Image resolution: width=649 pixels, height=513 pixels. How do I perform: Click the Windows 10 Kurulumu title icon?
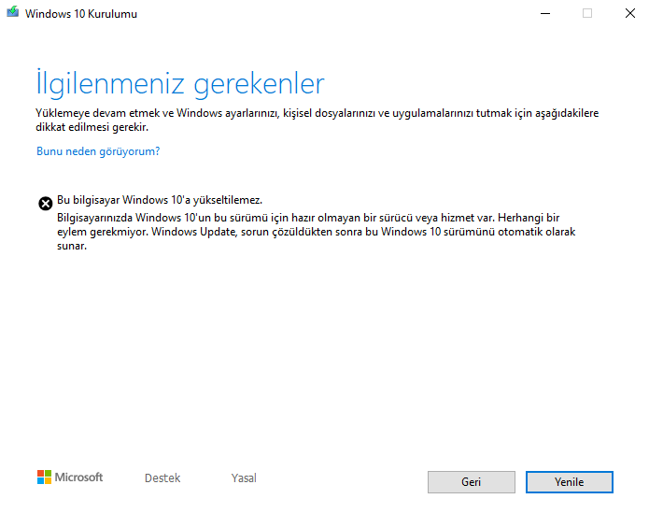coord(13,12)
